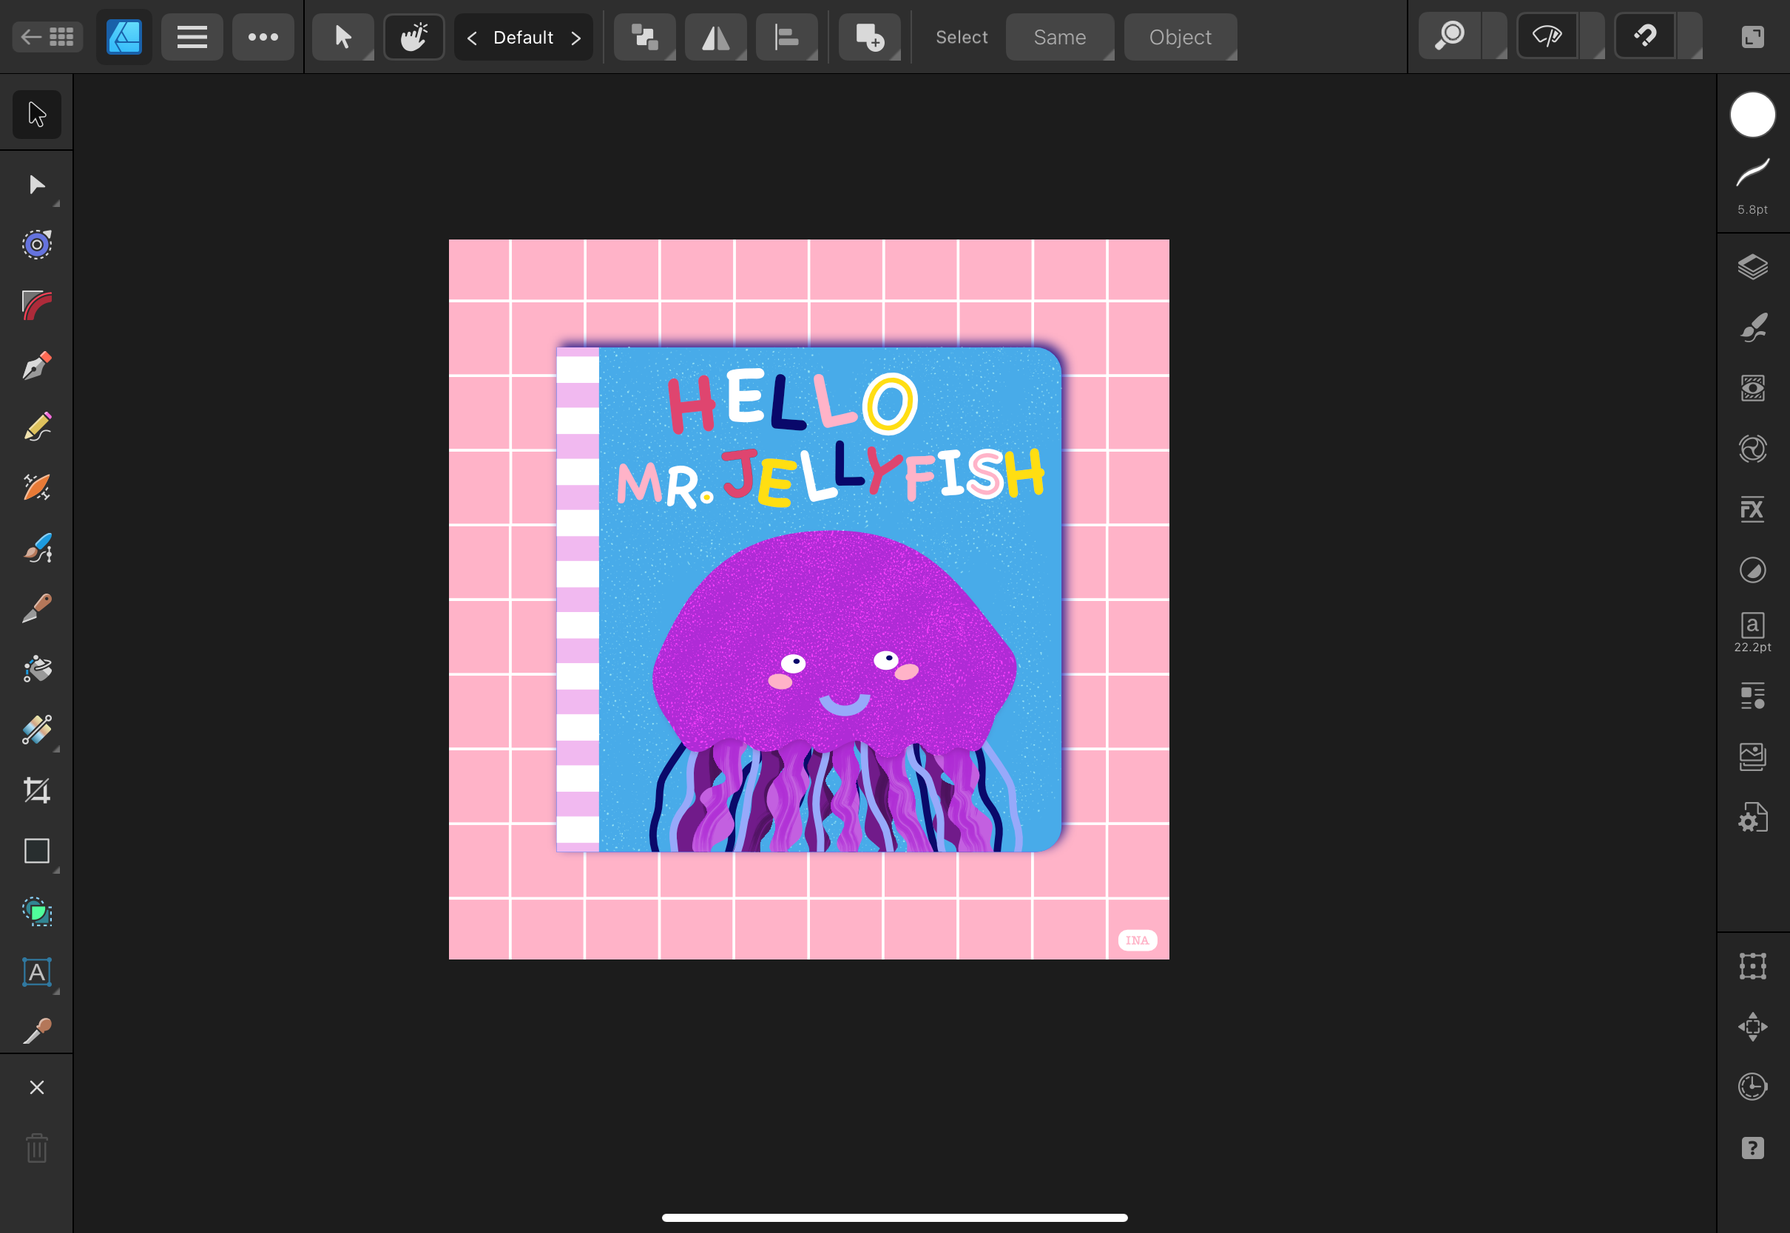Click the deselect X button
The height and width of the screenshot is (1233, 1790).
[36, 1088]
